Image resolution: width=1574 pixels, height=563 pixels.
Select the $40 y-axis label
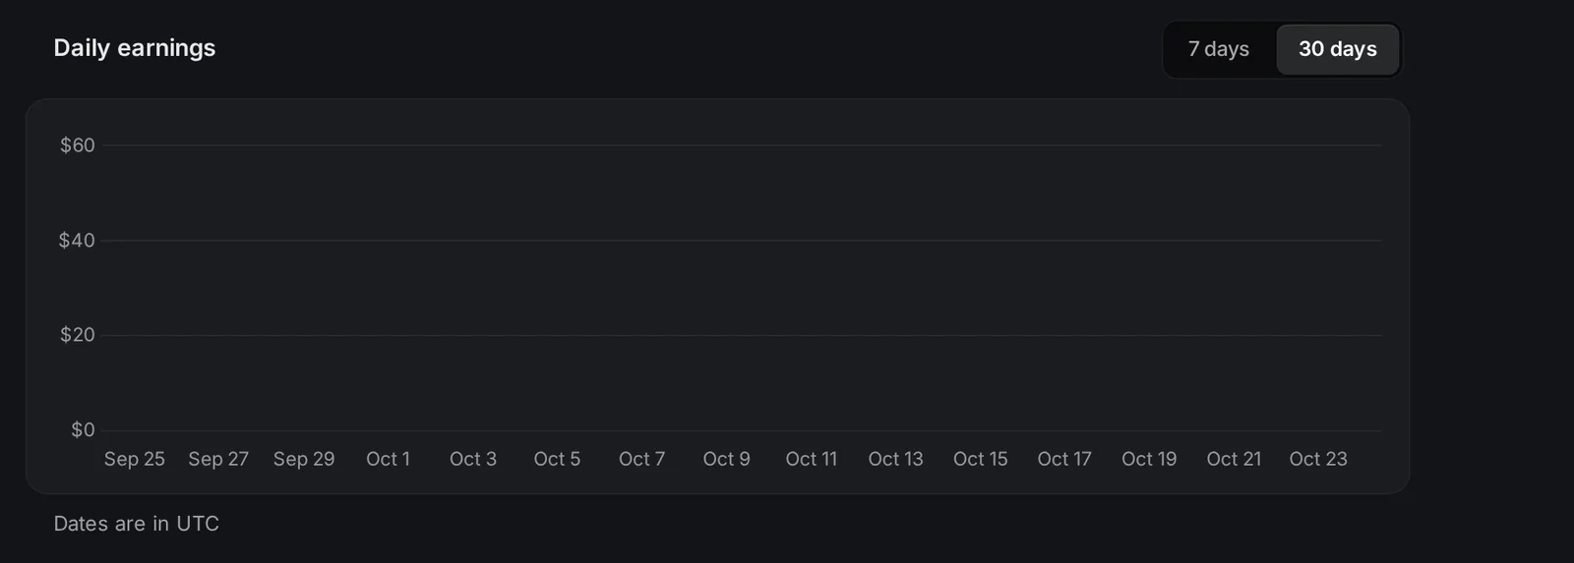[x=77, y=241]
